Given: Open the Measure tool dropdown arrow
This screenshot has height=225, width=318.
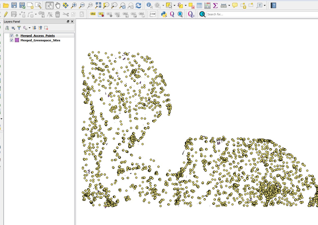Looking at the screenshot, I should pyautogui.click(x=229, y=5).
